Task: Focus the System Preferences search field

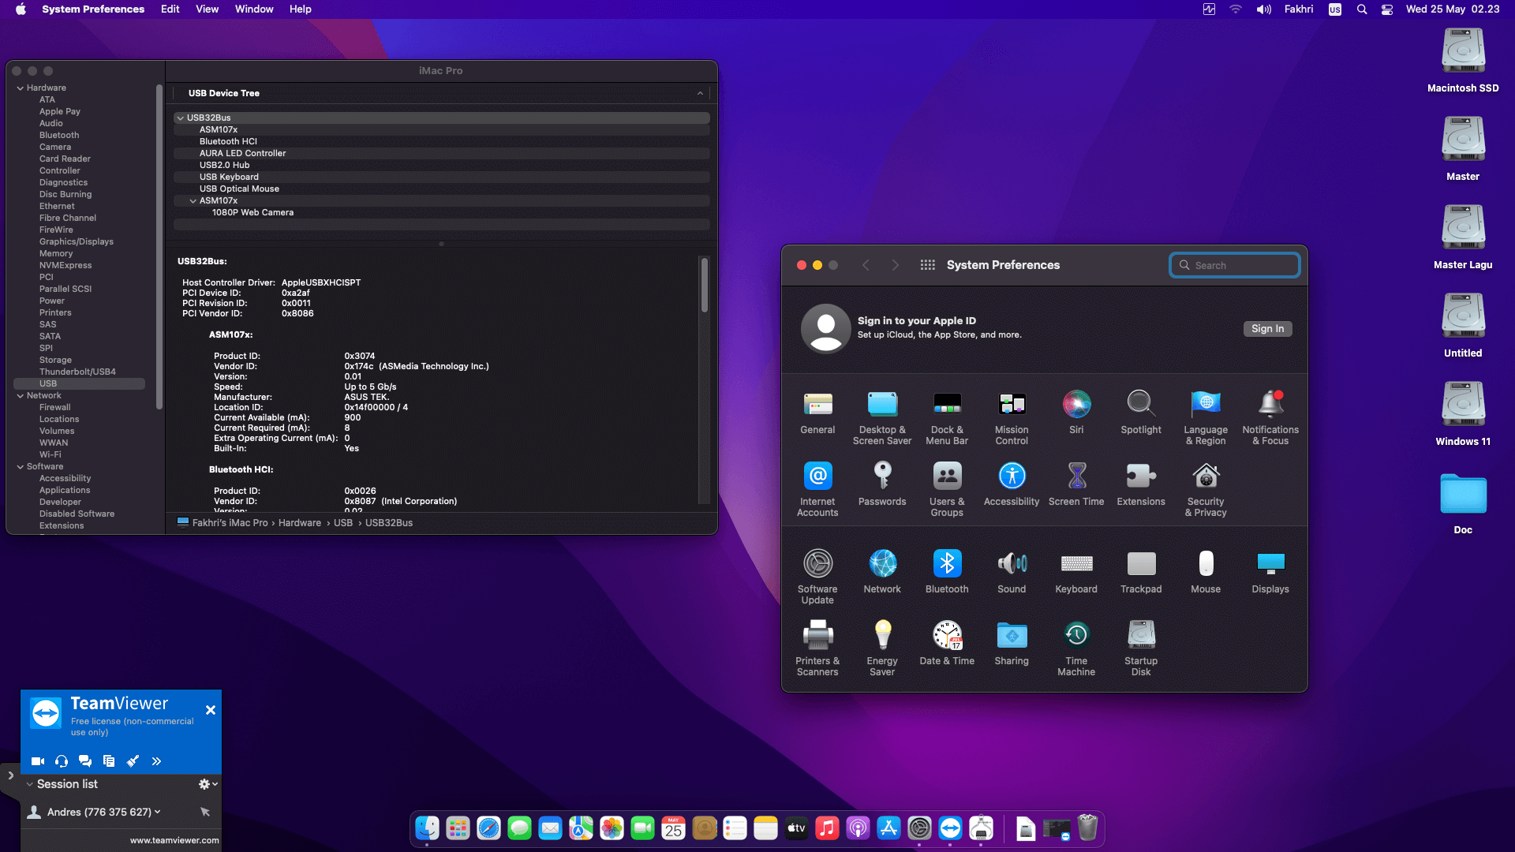Action: point(1235,266)
